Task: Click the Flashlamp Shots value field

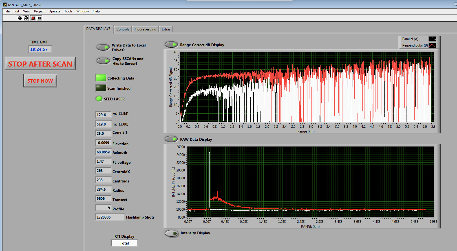Action: (110, 217)
